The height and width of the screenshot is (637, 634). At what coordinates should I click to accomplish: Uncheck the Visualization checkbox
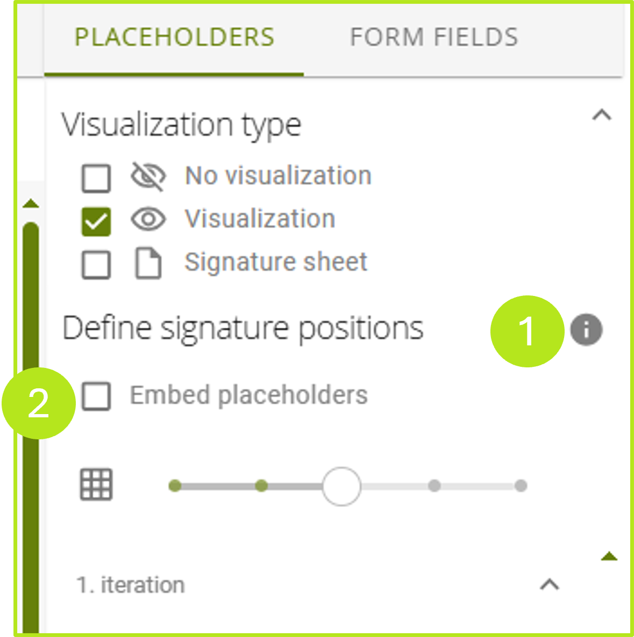96,218
